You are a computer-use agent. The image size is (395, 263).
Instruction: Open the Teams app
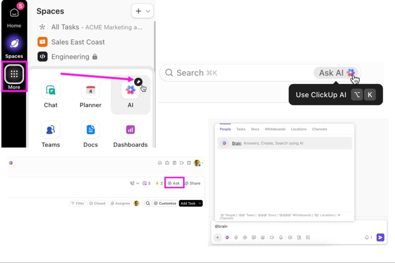click(51, 132)
